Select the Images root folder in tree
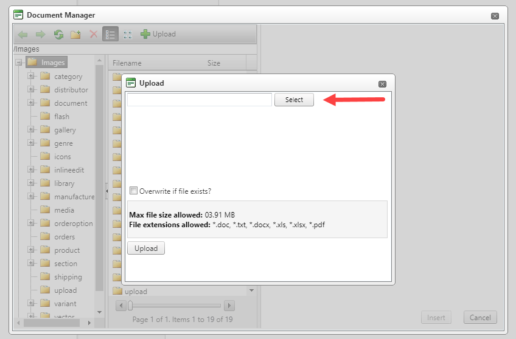 (47, 63)
